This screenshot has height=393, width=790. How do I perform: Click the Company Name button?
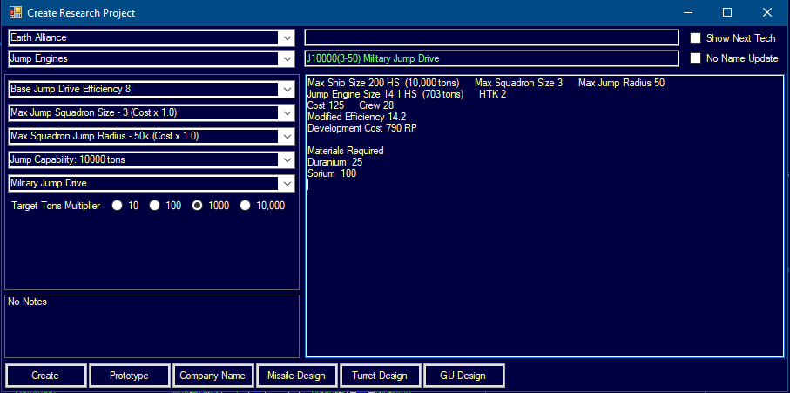pyautogui.click(x=213, y=376)
